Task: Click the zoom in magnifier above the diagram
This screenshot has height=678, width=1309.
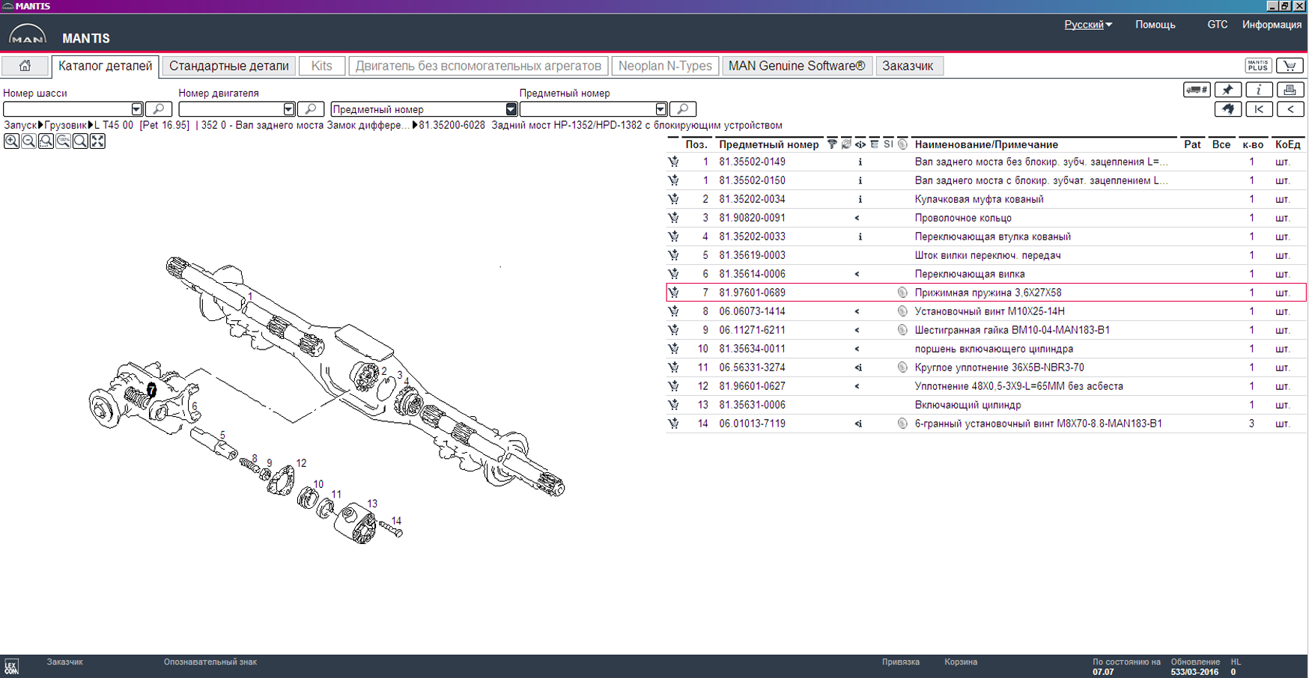Action: [11, 141]
